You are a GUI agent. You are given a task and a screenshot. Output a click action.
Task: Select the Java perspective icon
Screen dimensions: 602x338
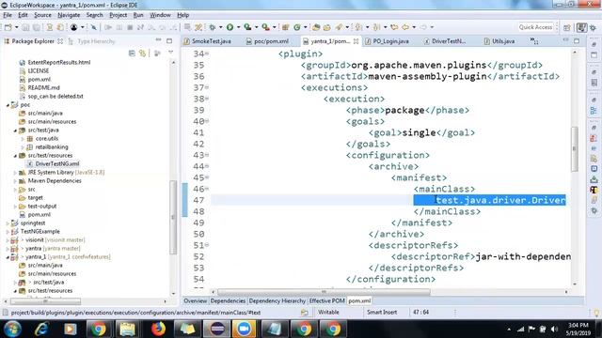click(x=582, y=27)
